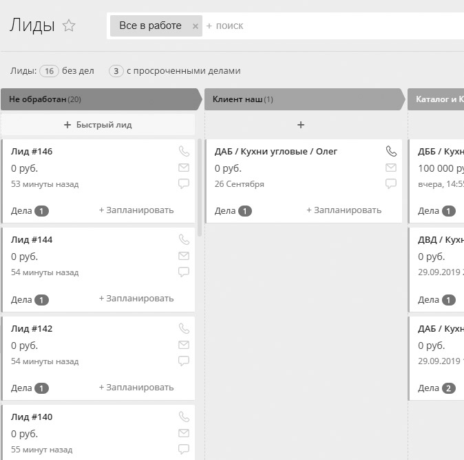Click '+ Запланировать' on ДАБ / Кухни угловые

344,210
